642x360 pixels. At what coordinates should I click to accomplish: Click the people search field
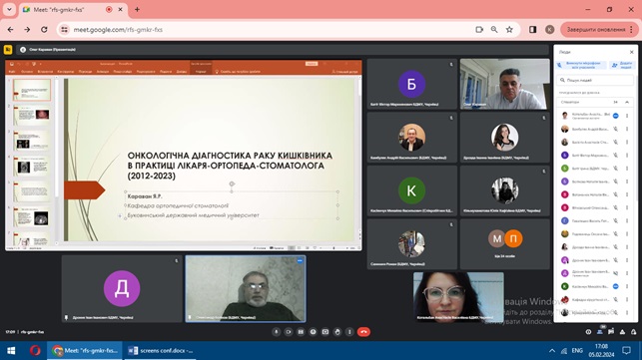click(595, 80)
